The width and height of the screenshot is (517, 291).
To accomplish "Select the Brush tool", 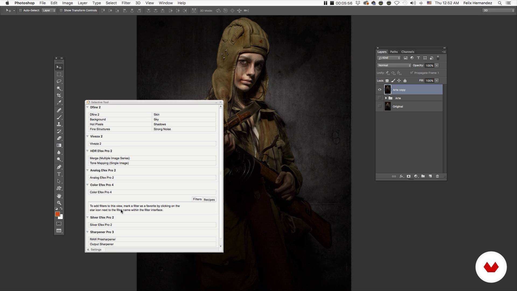I will click(x=59, y=117).
